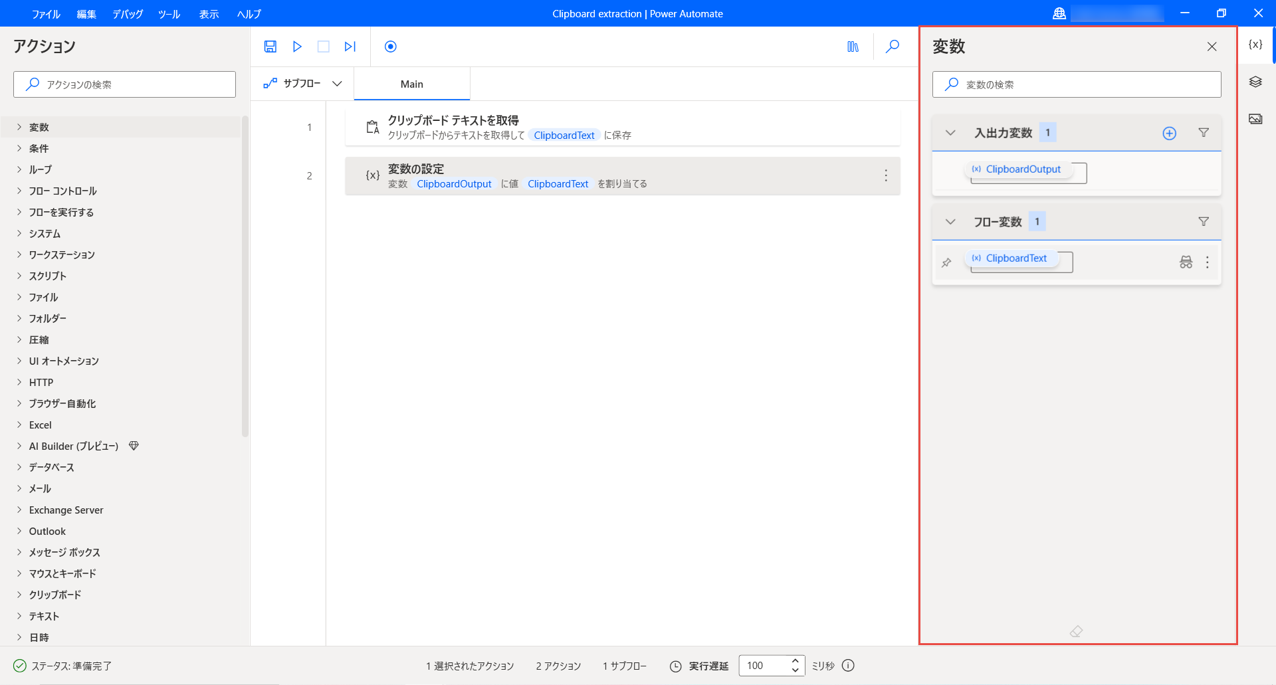Open the ヘルプ menu
1276x685 pixels.
pyautogui.click(x=249, y=14)
